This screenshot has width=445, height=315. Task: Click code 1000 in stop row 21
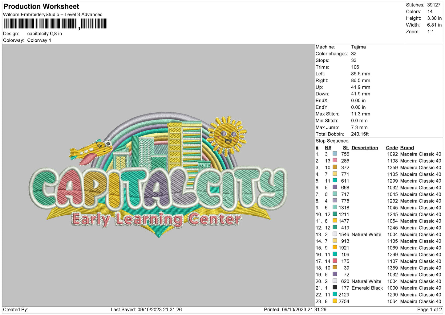(393, 288)
